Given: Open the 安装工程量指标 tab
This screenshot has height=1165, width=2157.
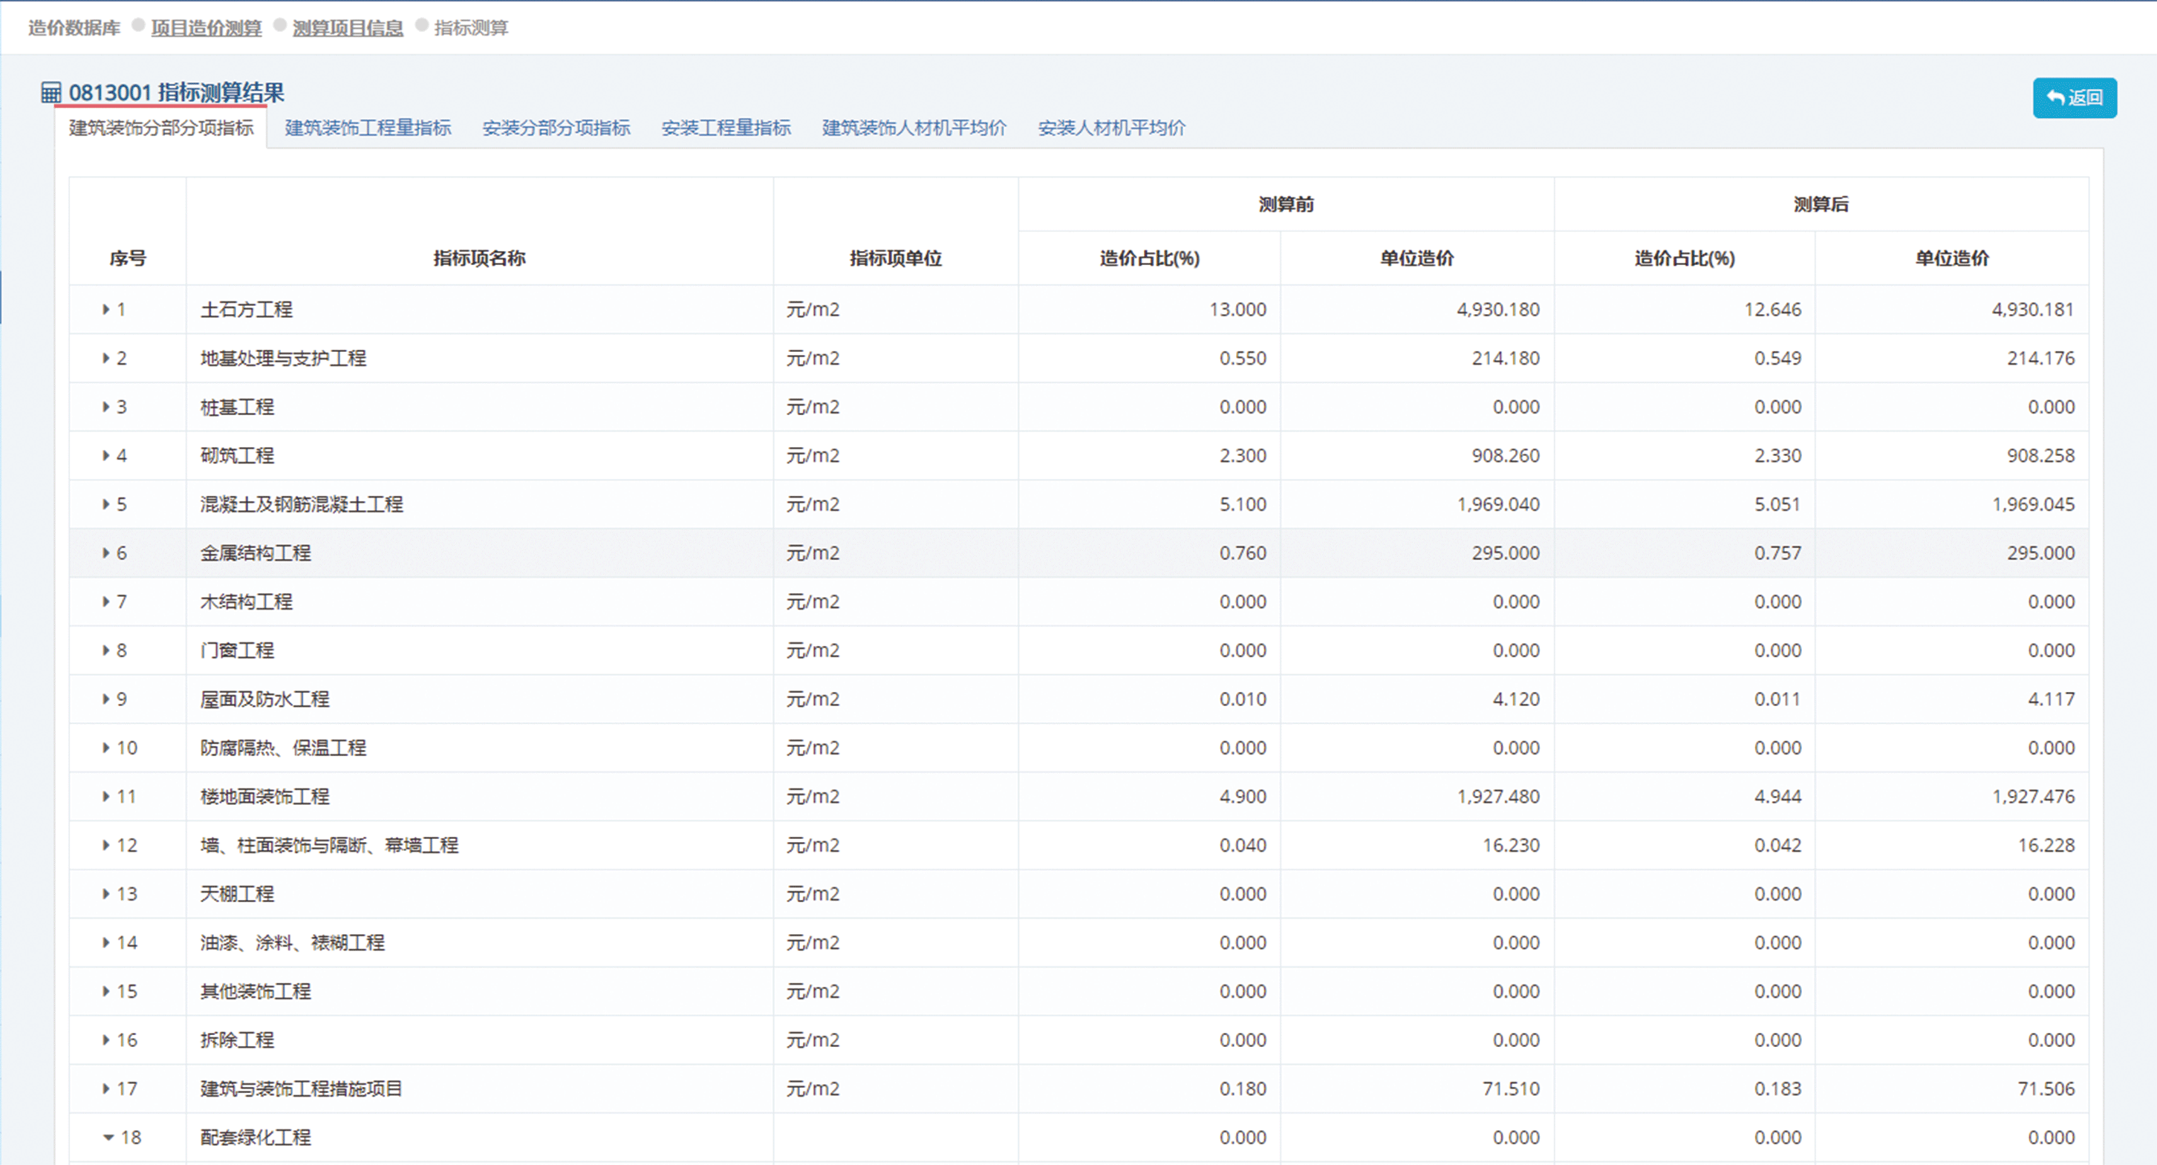Looking at the screenshot, I should (726, 128).
